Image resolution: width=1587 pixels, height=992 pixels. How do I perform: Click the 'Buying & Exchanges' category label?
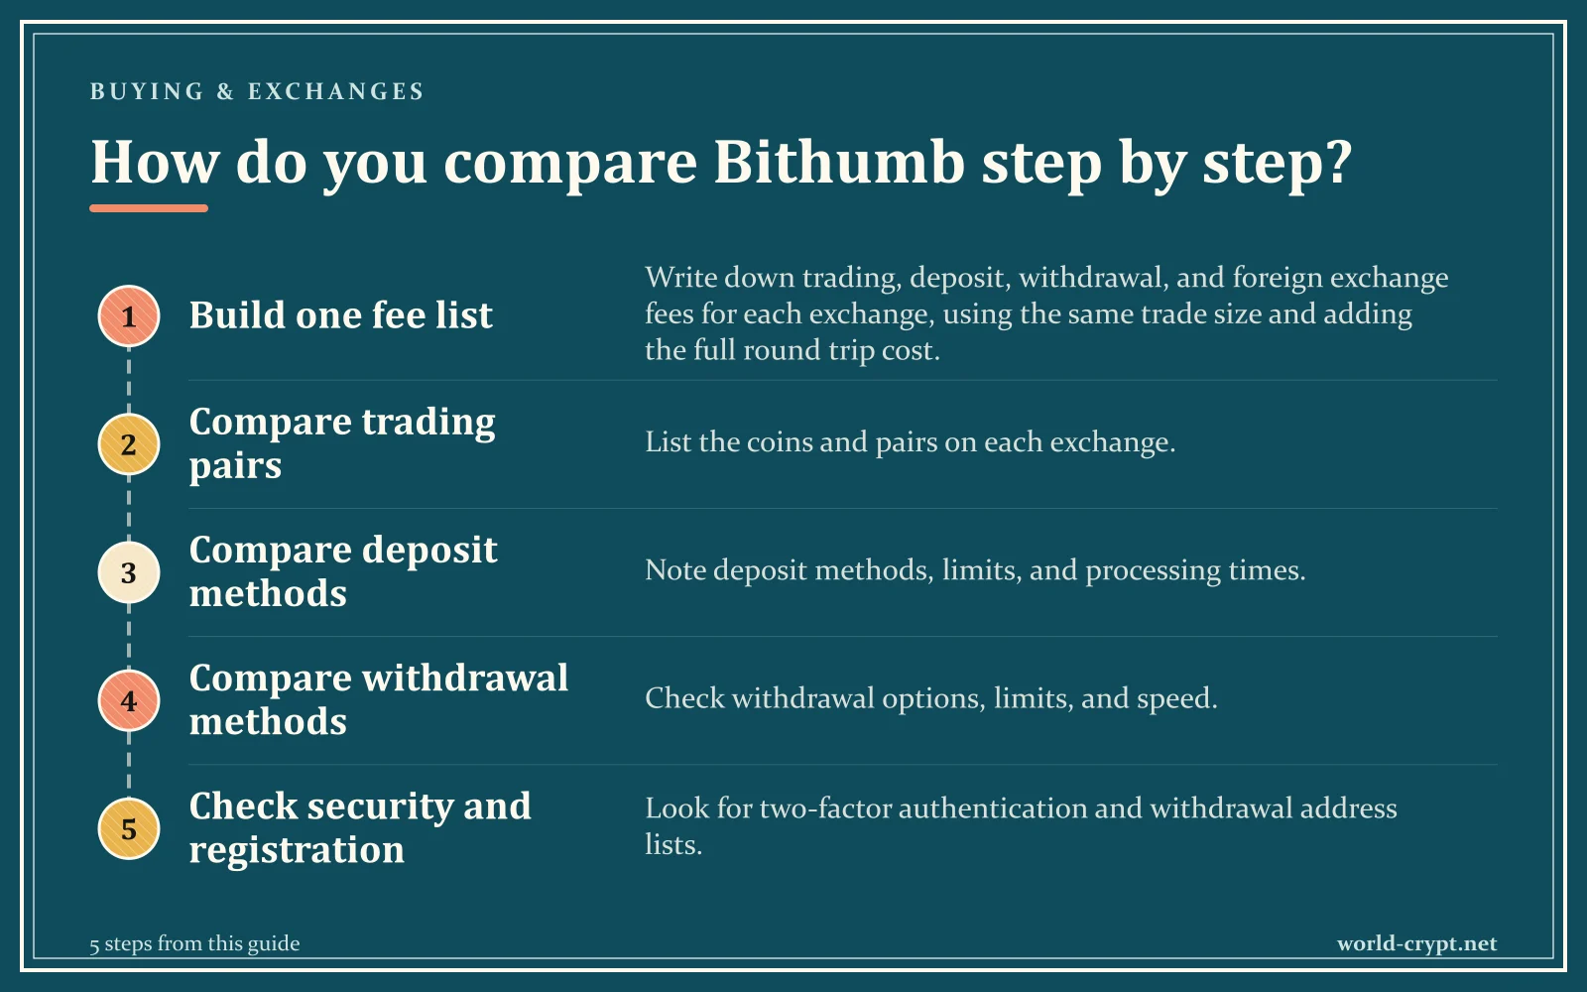257,91
